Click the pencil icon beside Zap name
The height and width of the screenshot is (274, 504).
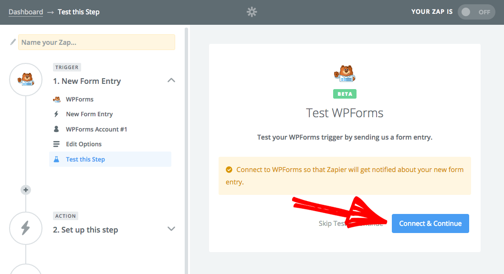coord(13,42)
